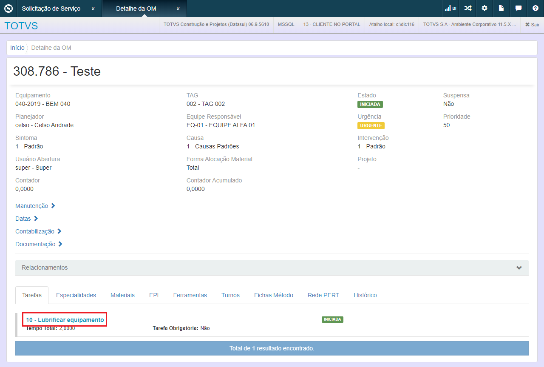Viewport: 544px width, 367px height.
Task: Open the Rede PERT tab
Action: tap(323, 295)
